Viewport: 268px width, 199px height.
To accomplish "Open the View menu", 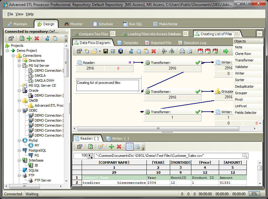I will 19,14.
